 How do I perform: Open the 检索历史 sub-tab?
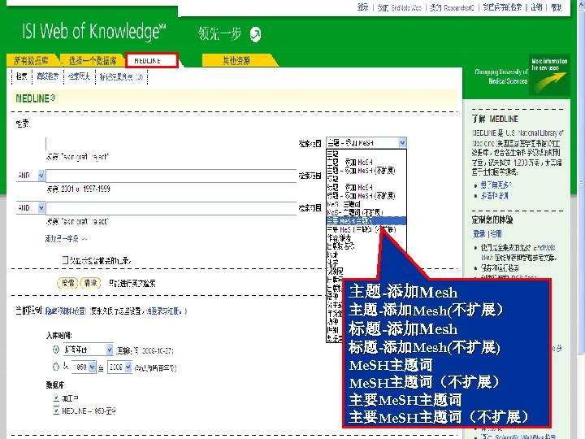pos(79,76)
